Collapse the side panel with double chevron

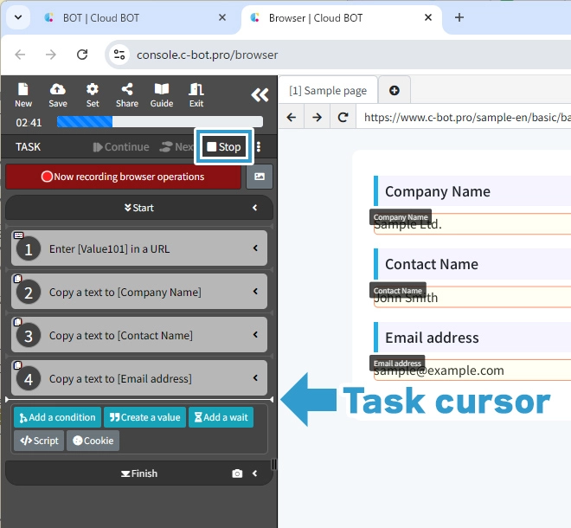click(260, 94)
